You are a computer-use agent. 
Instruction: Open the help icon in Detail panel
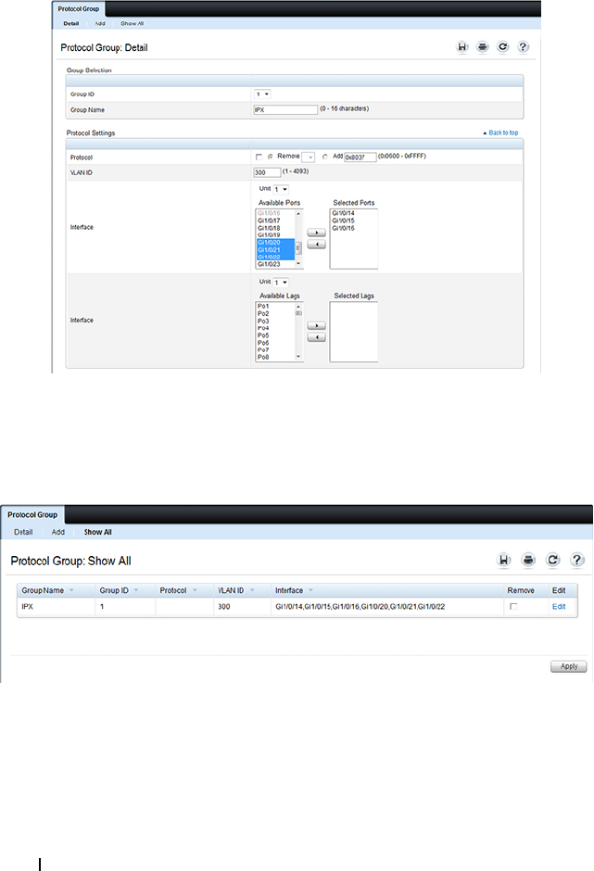click(x=523, y=47)
